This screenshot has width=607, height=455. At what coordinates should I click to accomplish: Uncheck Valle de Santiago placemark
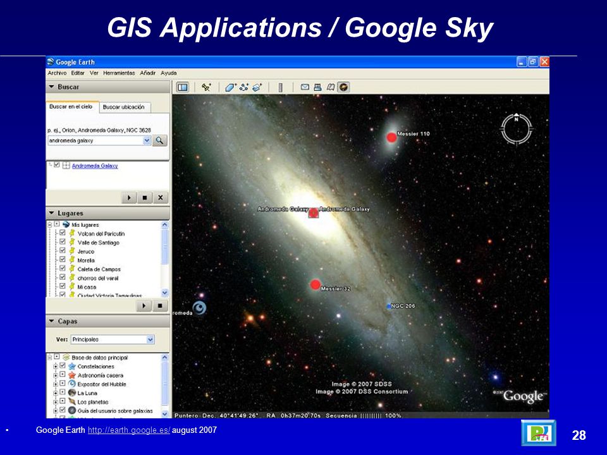click(63, 242)
